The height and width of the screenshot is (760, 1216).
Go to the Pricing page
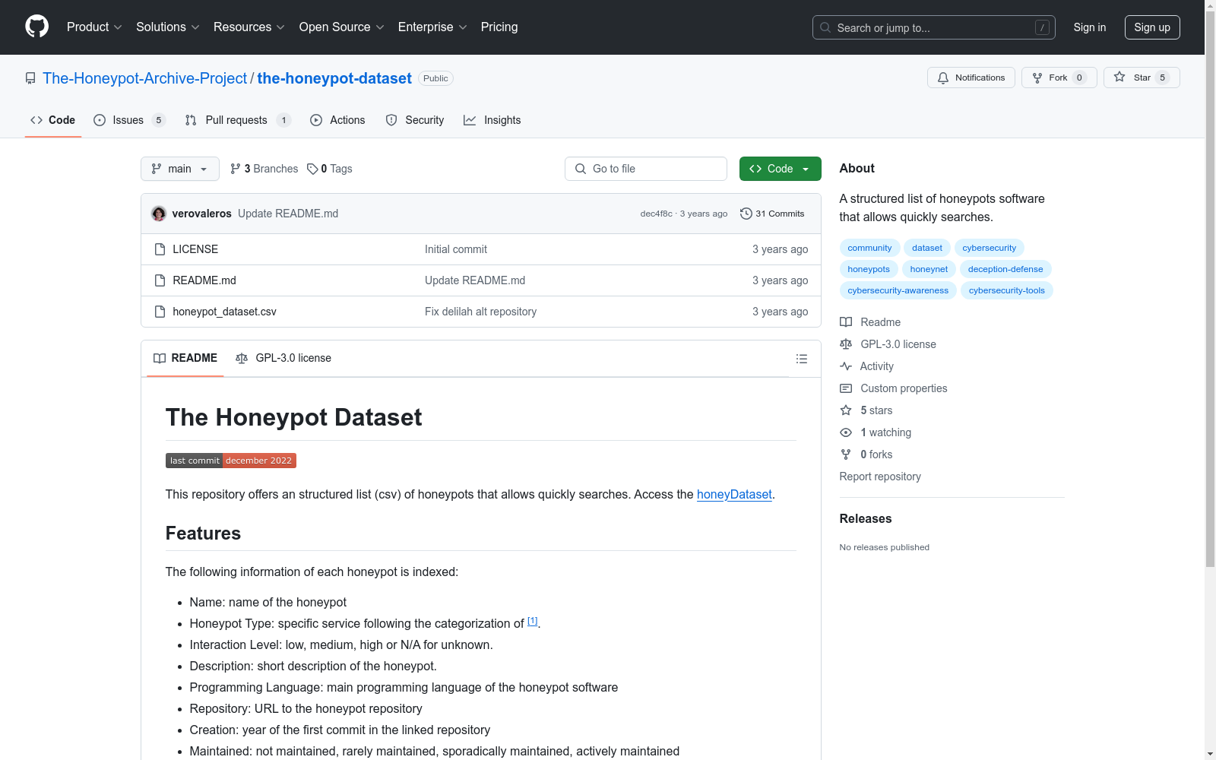click(x=499, y=27)
